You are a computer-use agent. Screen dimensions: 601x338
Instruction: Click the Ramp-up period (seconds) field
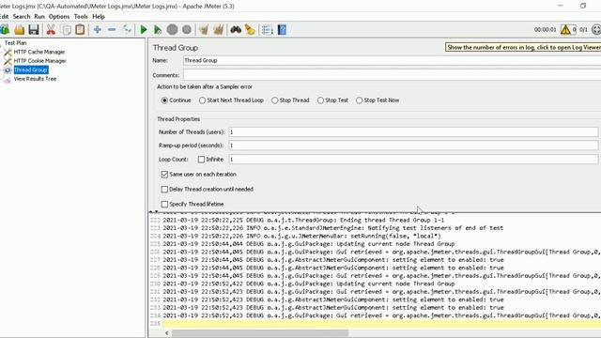click(413, 146)
